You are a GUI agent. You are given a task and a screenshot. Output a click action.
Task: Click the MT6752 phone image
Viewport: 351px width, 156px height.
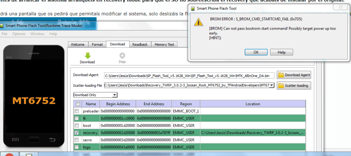tap(34, 96)
